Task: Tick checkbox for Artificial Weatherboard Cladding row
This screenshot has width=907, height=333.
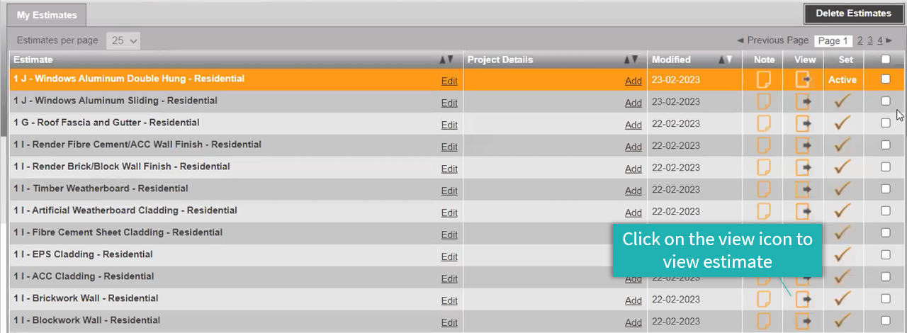Action: 885,211
